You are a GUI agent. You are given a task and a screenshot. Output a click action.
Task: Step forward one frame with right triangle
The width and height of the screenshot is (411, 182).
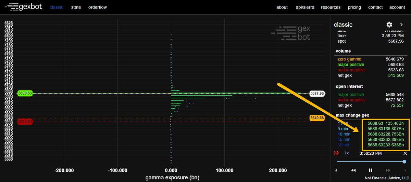point(405,170)
